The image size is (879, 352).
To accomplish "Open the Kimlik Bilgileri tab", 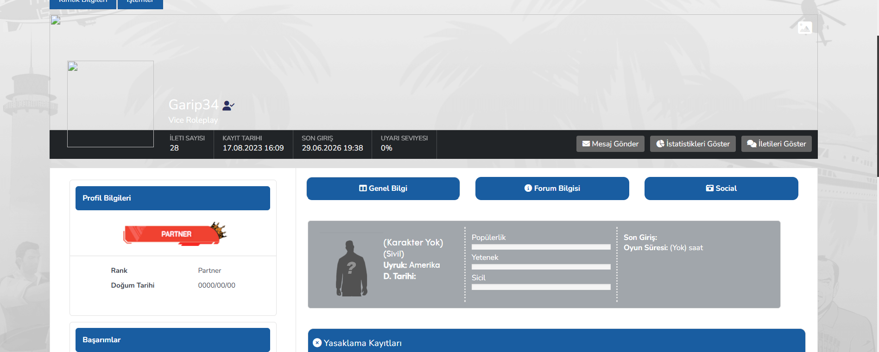I will tap(83, 4).
